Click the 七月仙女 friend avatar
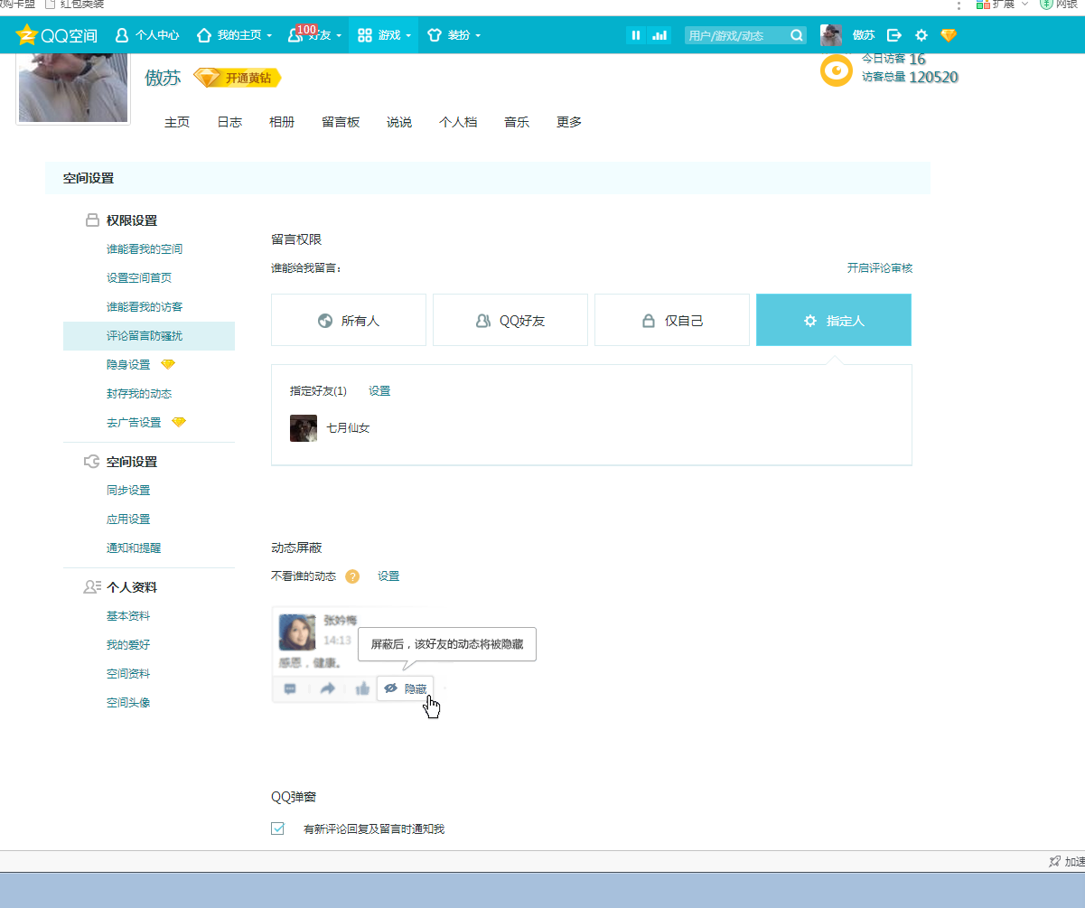 304,428
